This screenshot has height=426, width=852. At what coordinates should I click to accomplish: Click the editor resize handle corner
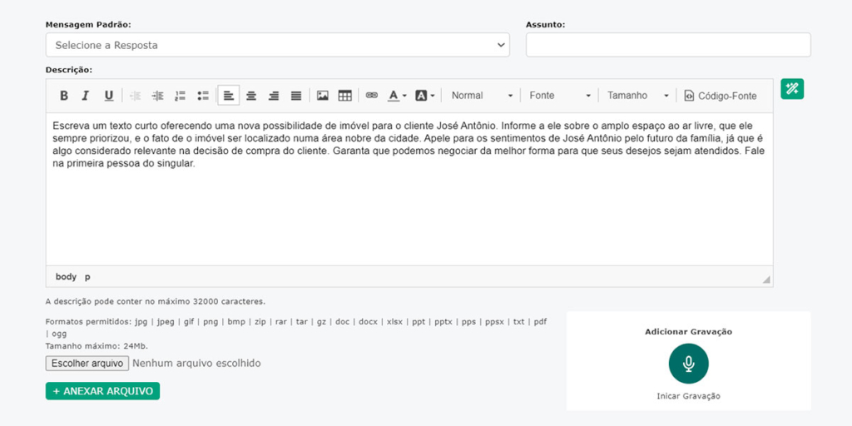click(x=766, y=280)
